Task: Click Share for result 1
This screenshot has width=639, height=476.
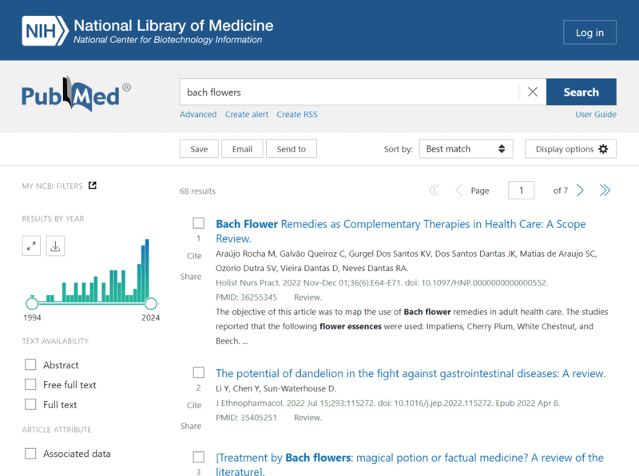Action: (x=191, y=277)
